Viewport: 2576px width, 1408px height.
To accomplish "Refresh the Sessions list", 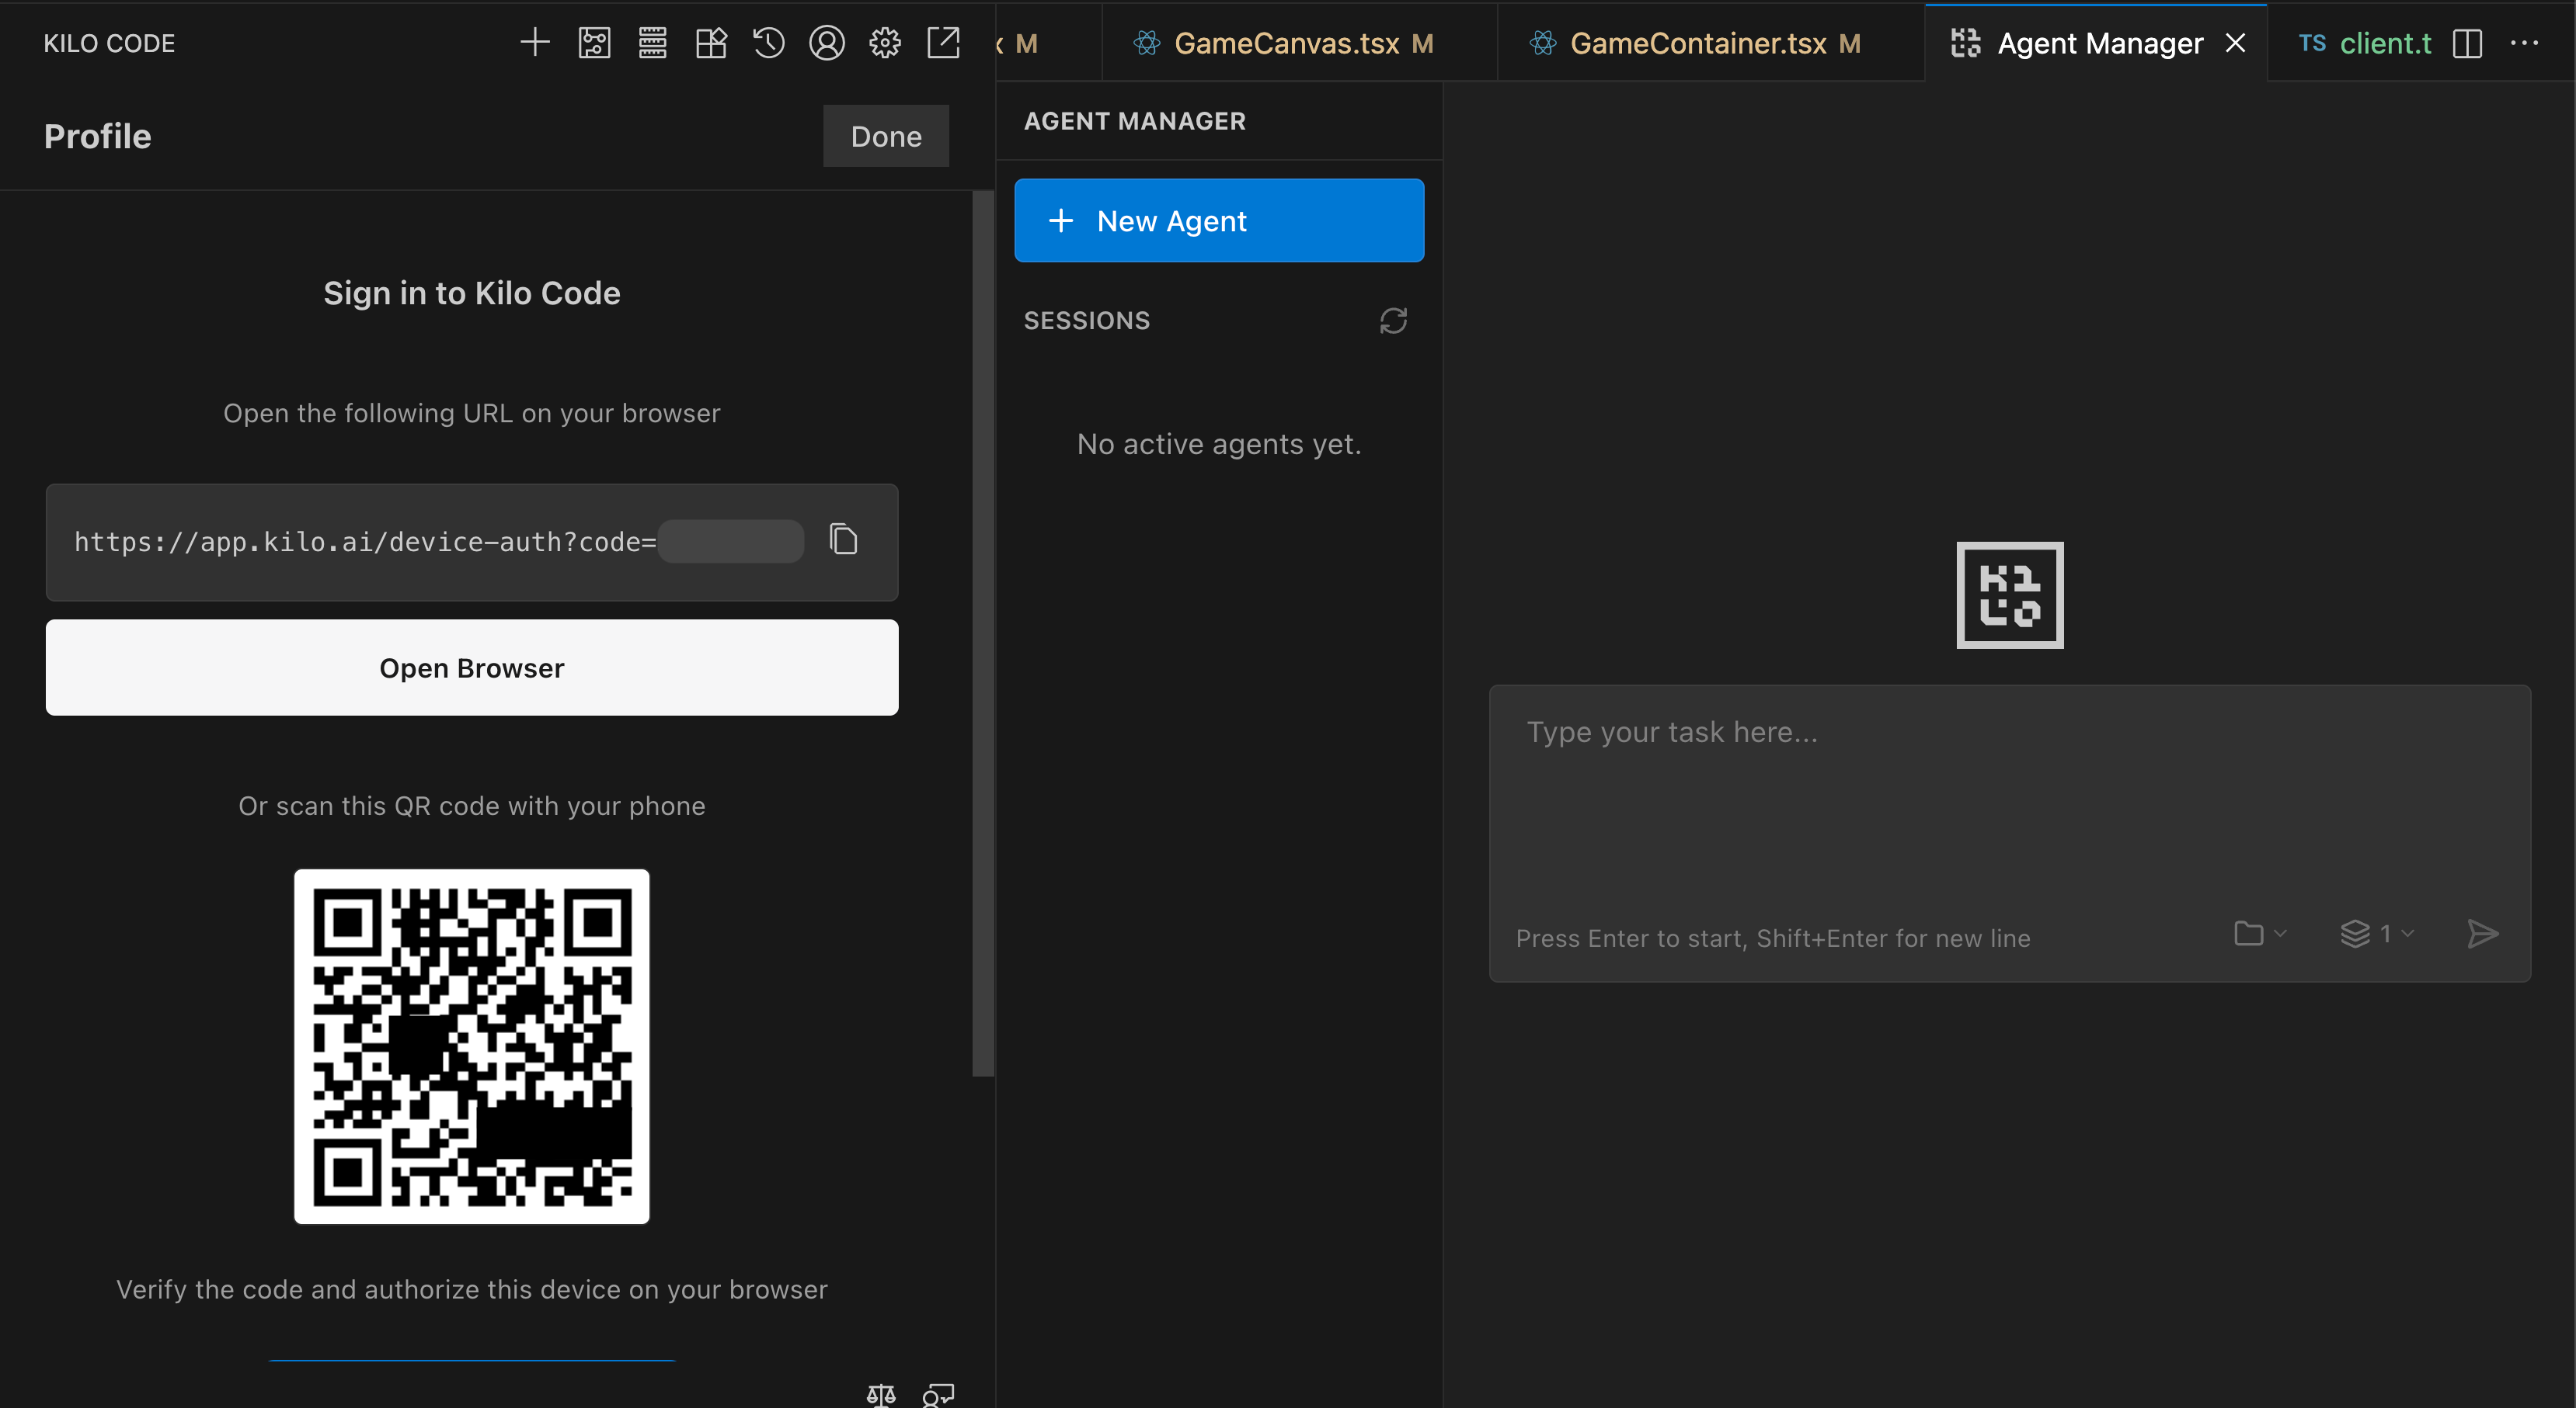I will [1393, 321].
